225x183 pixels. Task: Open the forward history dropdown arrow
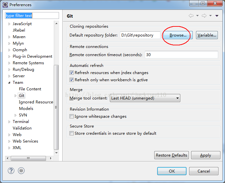[211, 16]
